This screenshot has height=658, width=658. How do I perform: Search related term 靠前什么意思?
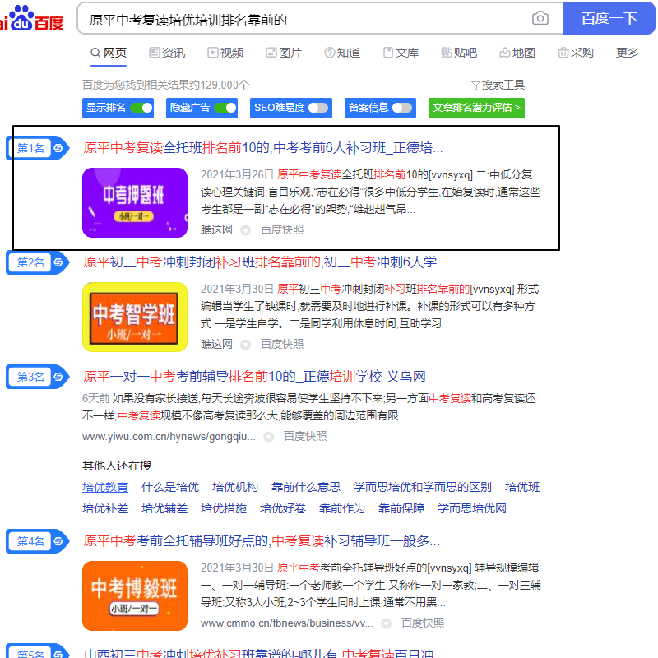pos(306,487)
